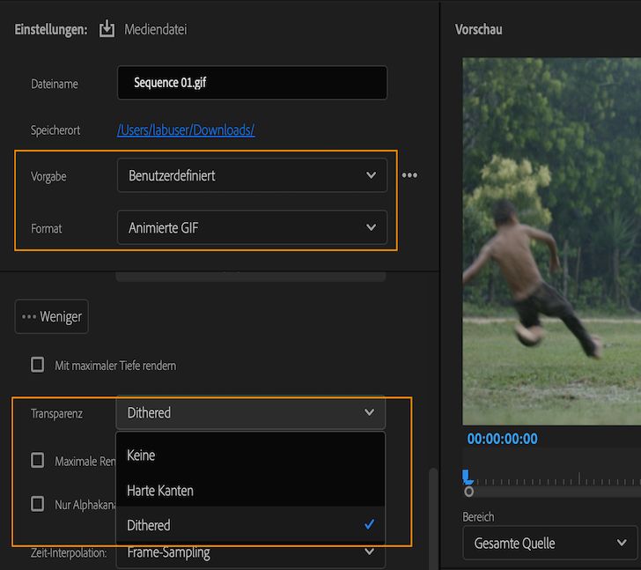Click the Vorschau heading

[x=479, y=29]
